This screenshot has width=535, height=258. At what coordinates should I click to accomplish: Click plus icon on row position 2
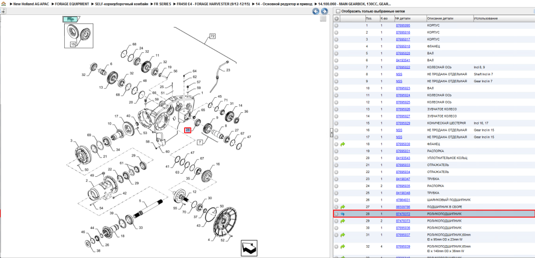tap(337, 33)
